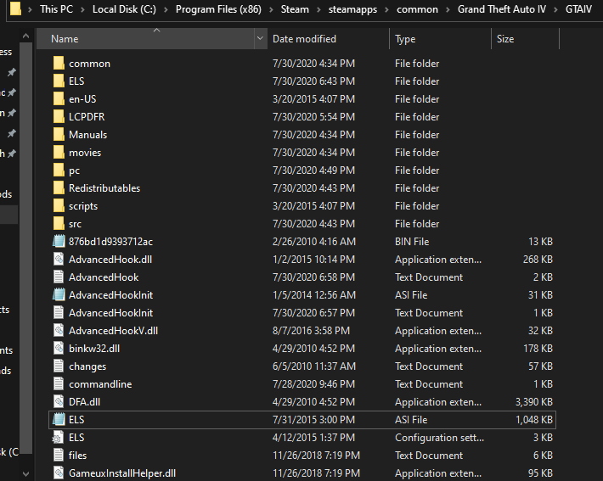
Task: Click the AdvancedHookInit ASI file icon
Action: pyautogui.click(x=59, y=294)
